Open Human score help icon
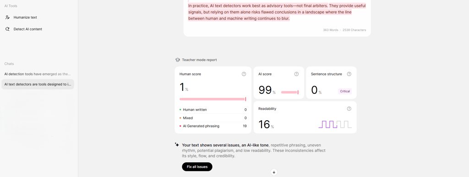469x177 pixels. pos(244,74)
